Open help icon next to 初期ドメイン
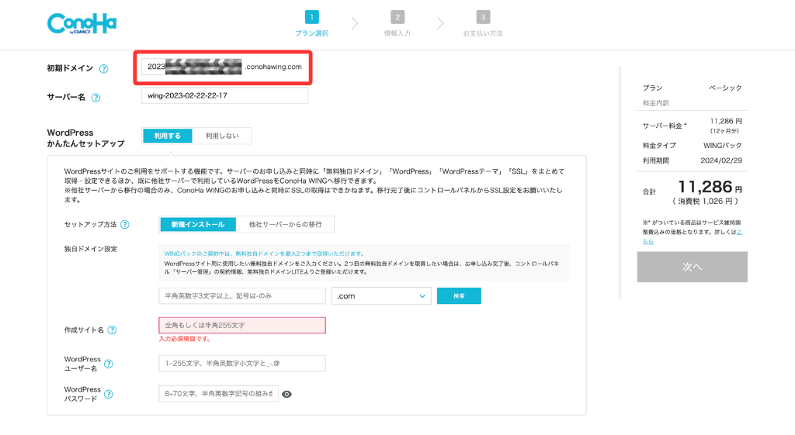This screenshot has height=435, width=795. [x=103, y=69]
